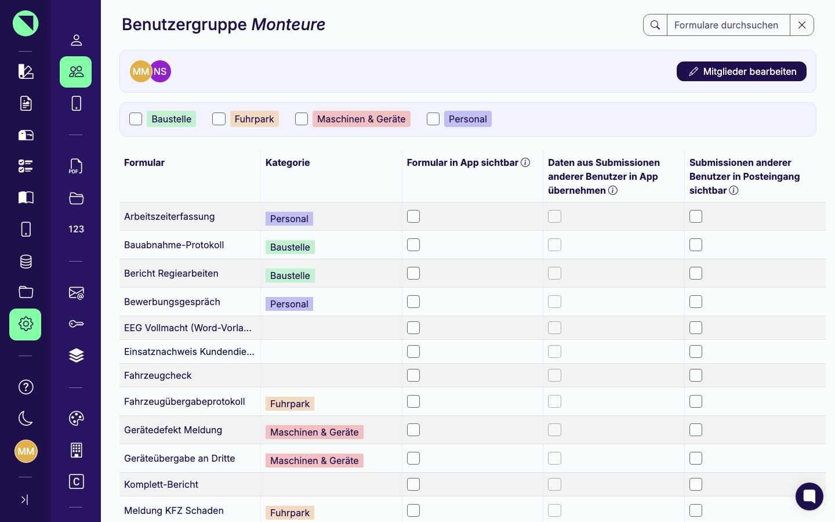Select the Bericht Regiearbeiten form name
Screen dimensions: 835x522
coord(171,273)
